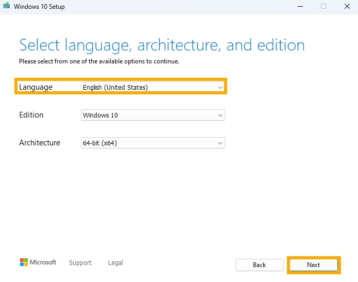Minimize the Windows 10 Setup window
The width and height of the screenshot is (358, 282).
point(300,6)
